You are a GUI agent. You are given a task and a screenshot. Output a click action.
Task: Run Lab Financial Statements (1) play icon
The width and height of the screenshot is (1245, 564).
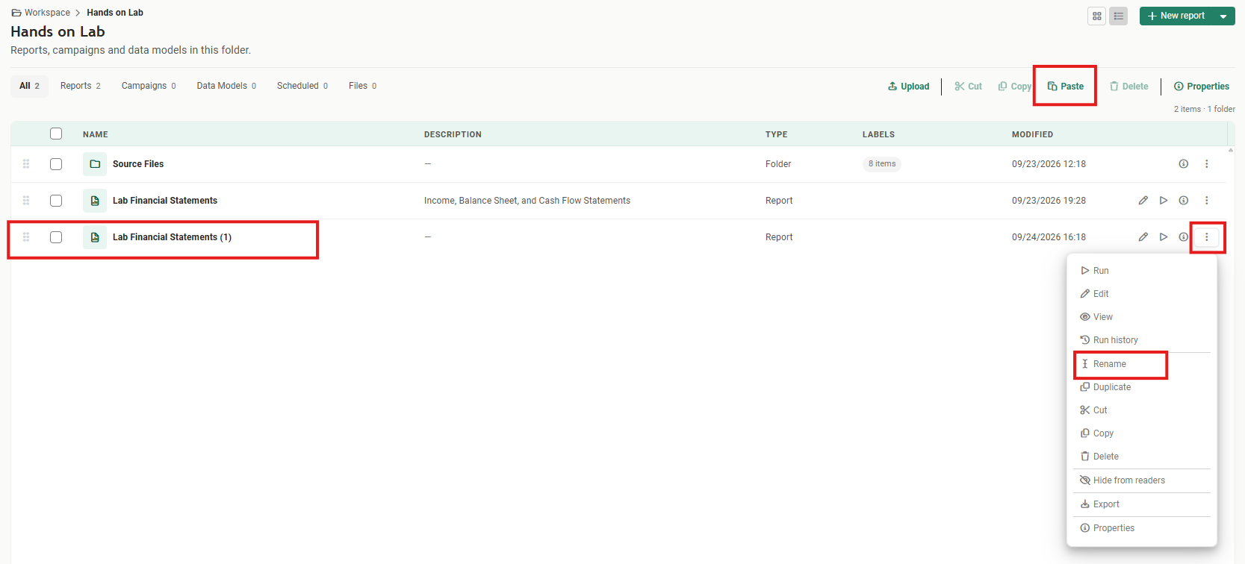tap(1164, 237)
